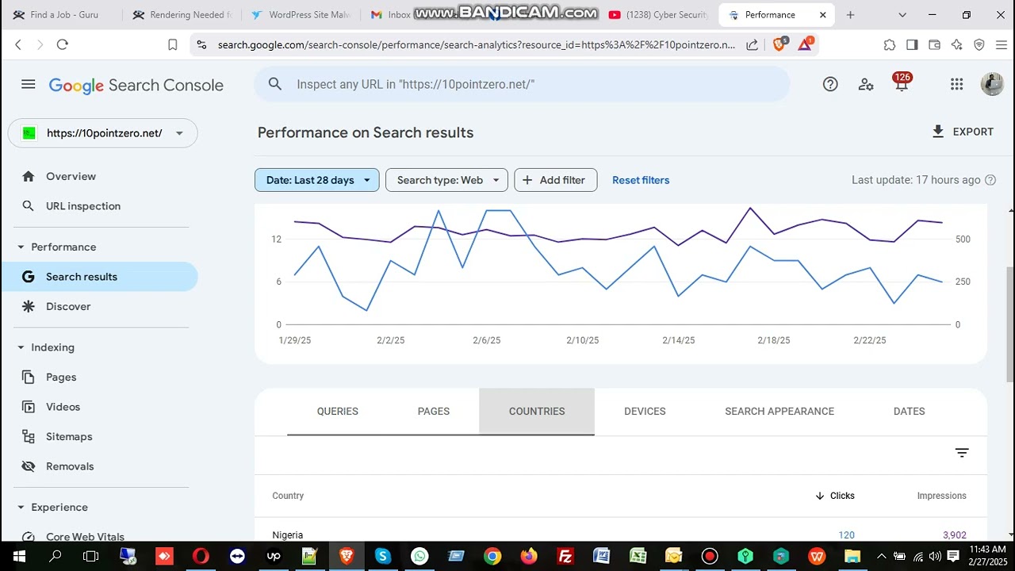Viewport: 1015px width, 571px height.
Task: Open the Date: Last 28 days filter
Action: pos(317,180)
